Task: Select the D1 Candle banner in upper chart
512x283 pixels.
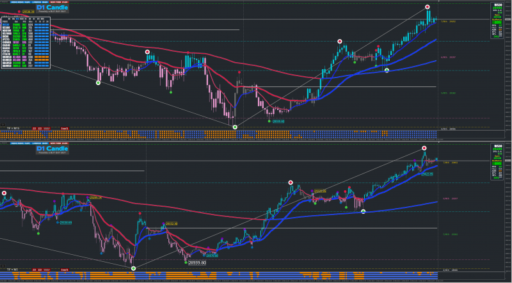Action: tap(52, 9)
